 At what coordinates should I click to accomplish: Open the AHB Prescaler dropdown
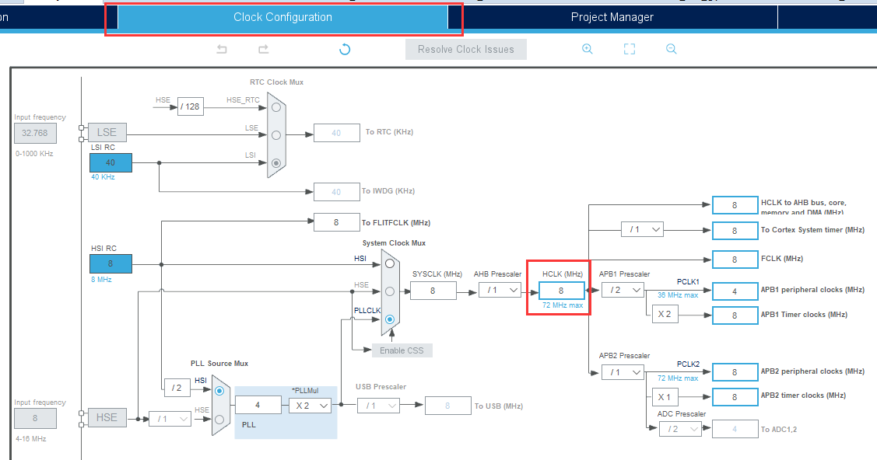click(500, 290)
